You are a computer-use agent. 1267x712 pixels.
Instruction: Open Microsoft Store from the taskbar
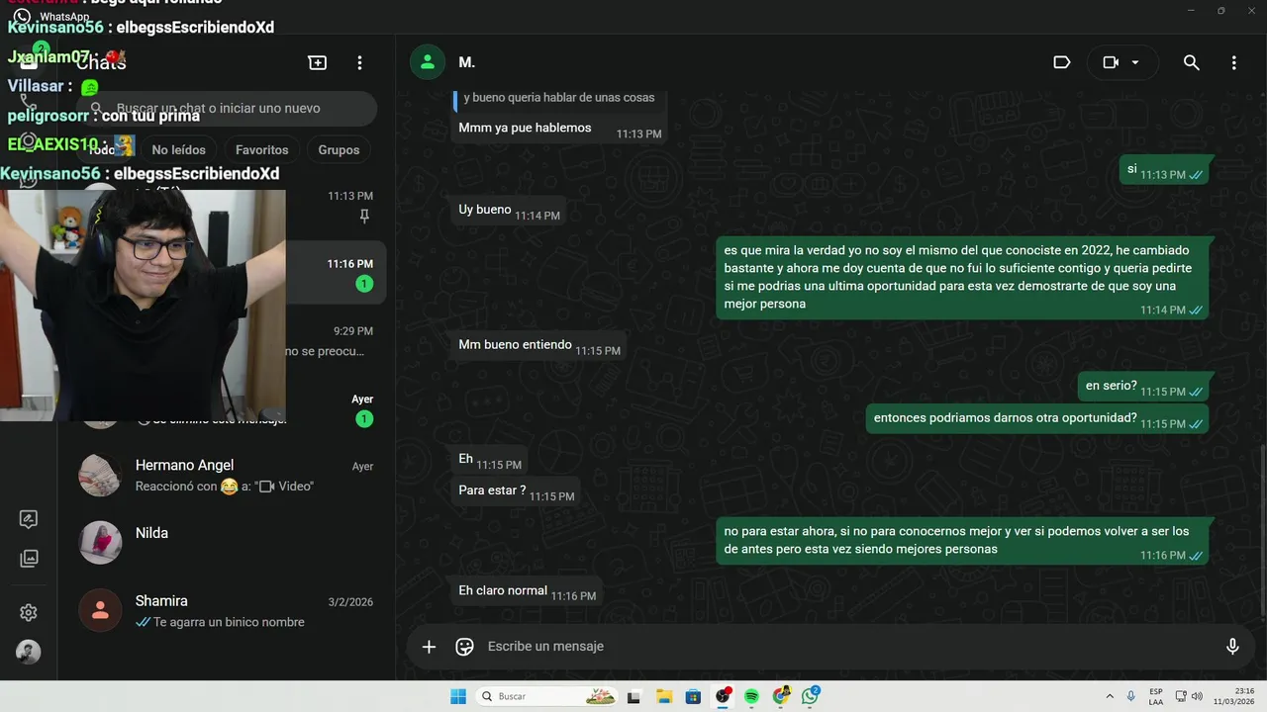tap(693, 696)
